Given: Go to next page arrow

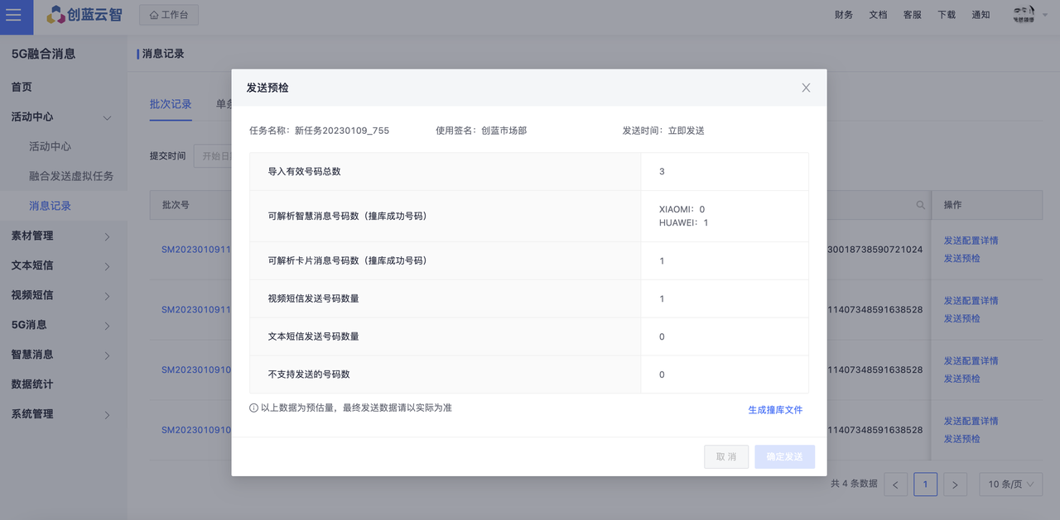Looking at the screenshot, I should pyautogui.click(x=955, y=484).
